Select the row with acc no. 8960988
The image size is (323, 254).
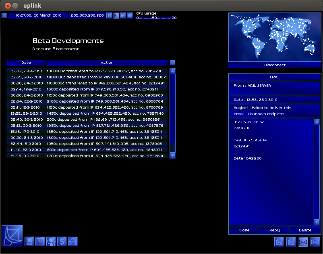pyautogui.click(x=87, y=95)
